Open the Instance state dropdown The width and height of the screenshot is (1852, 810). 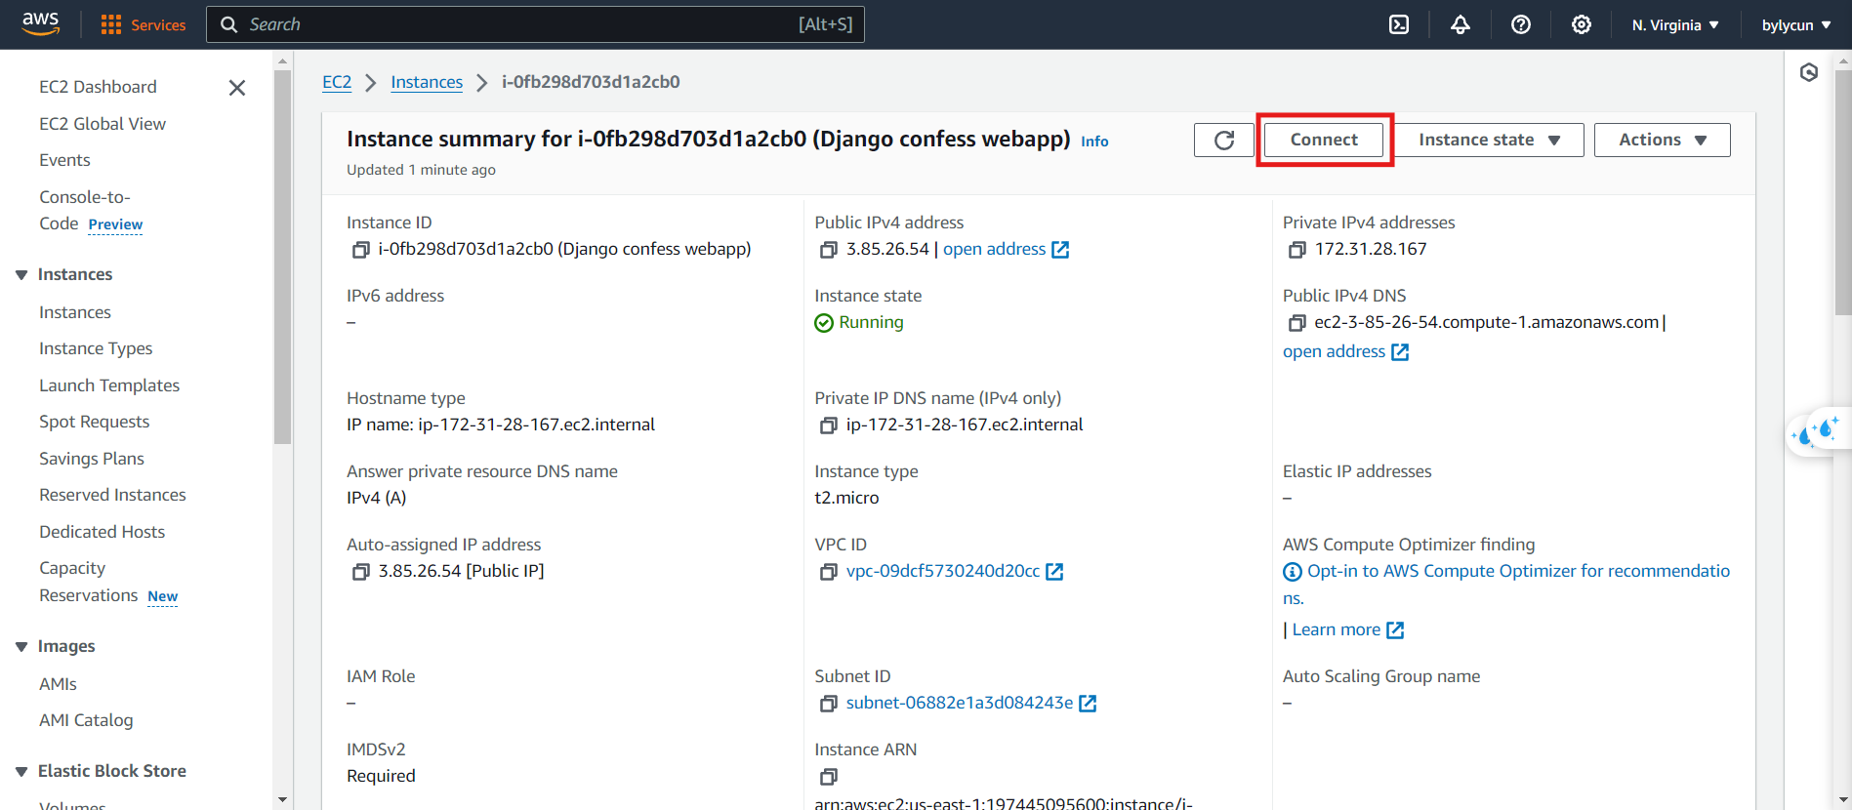click(1489, 140)
